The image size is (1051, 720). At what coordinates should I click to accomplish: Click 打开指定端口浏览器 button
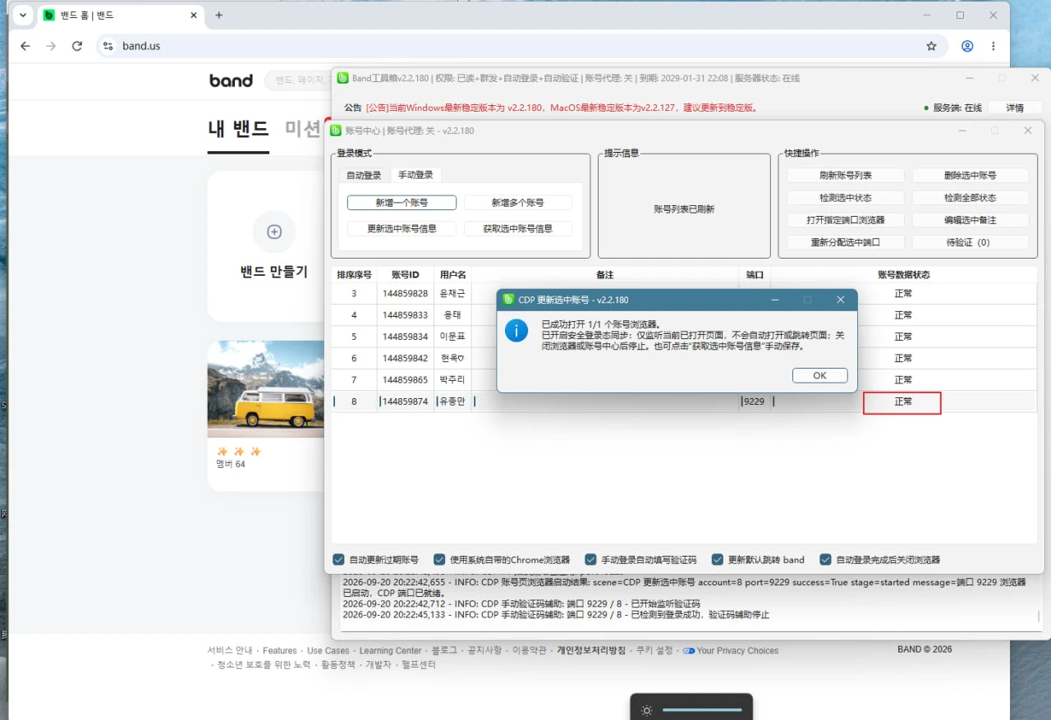click(x=845, y=220)
